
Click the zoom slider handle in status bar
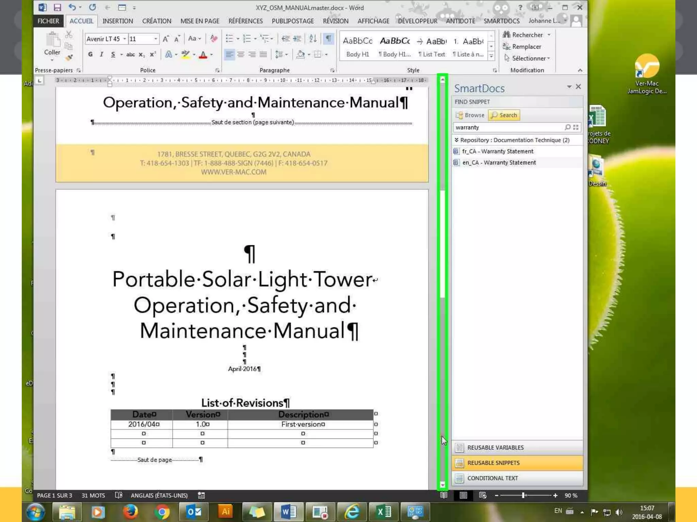523,495
